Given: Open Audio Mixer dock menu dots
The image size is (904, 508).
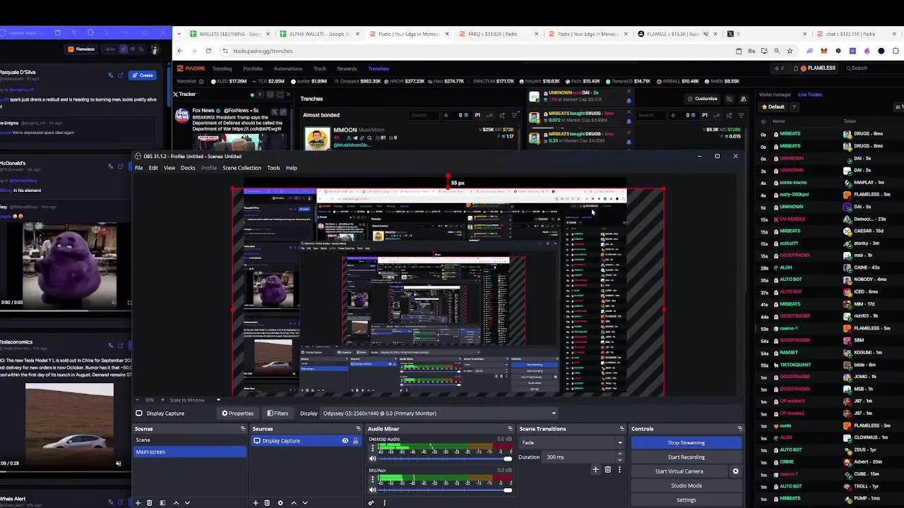Looking at the screenshot, I should [x=384, y=503].
